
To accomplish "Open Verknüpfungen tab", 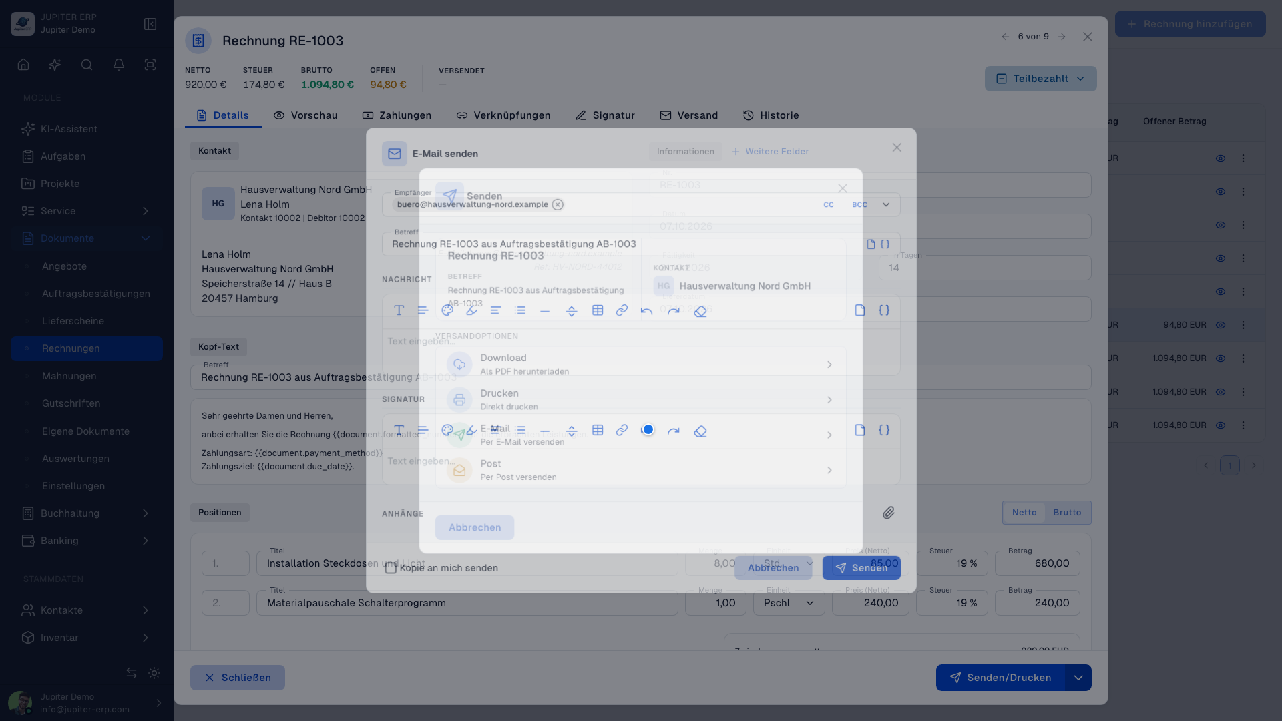I will point(503,115).
